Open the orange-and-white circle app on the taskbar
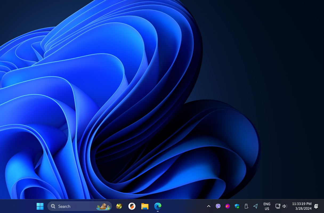The width and height of the screenshot is (324, 213). pyautogui.click(x=132, y=206)
